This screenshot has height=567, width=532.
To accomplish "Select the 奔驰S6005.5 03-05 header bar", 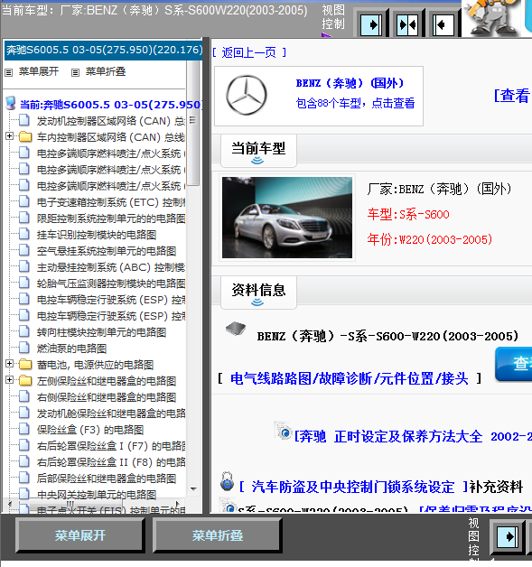I will point(104,50).
